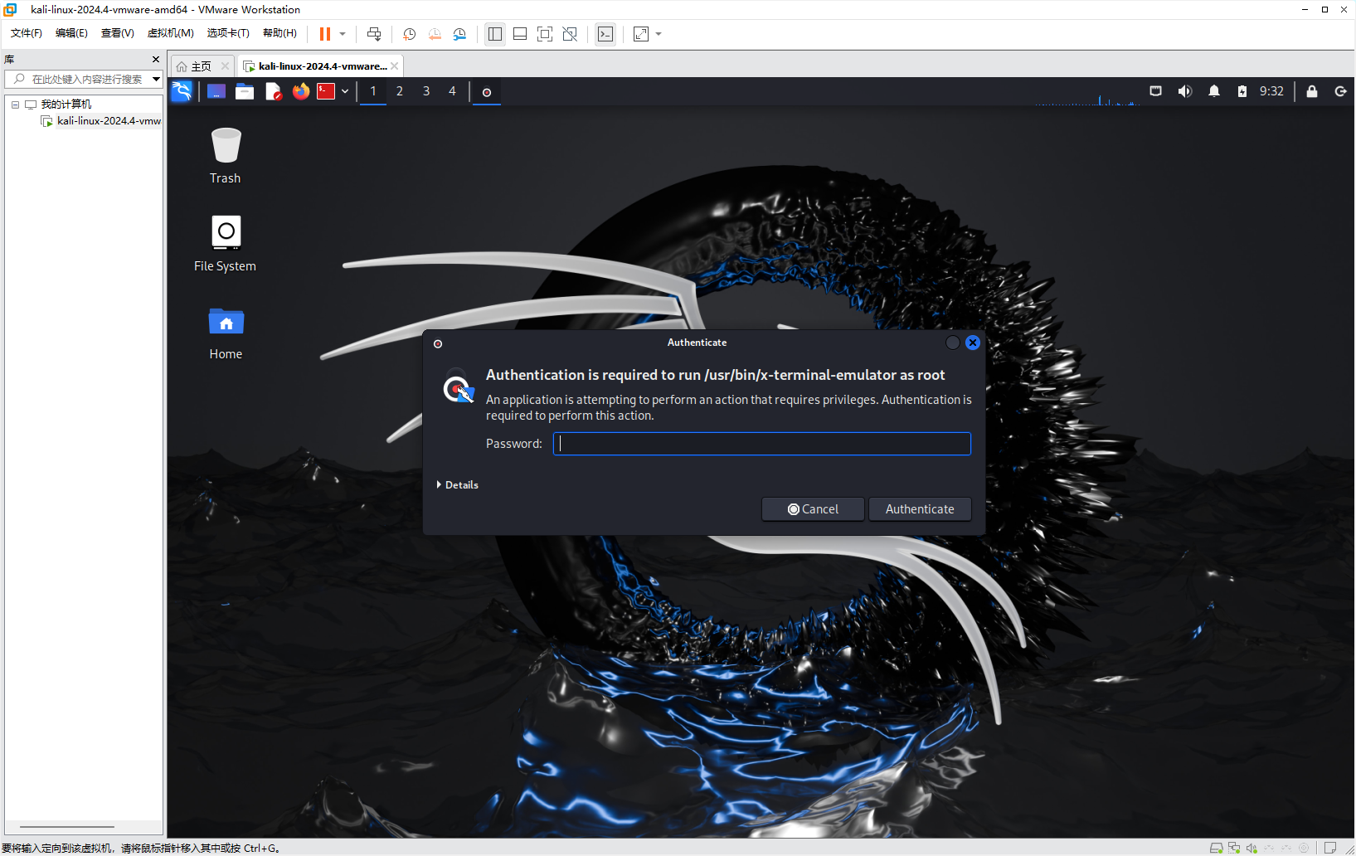Screen dimensions: 1356x856
Task: Open the 选项卡(T) menu
Action: 228,33
